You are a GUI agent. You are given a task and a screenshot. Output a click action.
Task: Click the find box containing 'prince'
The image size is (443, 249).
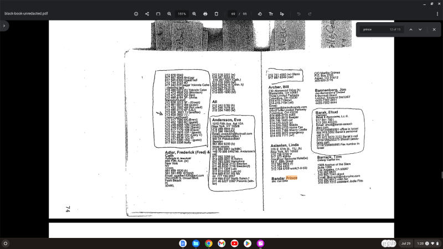(382, 29)
